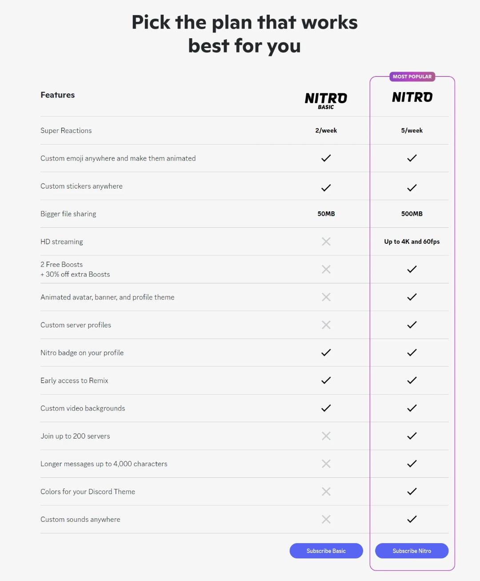Select the Nitro logo in highlighted column

coord(412,97)
